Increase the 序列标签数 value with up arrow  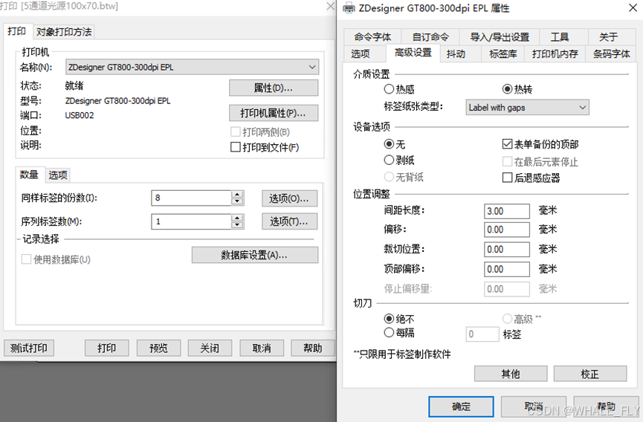click(x=237, y=218)
